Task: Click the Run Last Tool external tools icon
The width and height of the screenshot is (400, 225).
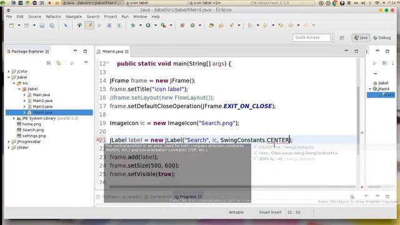Action: (163, 25)
